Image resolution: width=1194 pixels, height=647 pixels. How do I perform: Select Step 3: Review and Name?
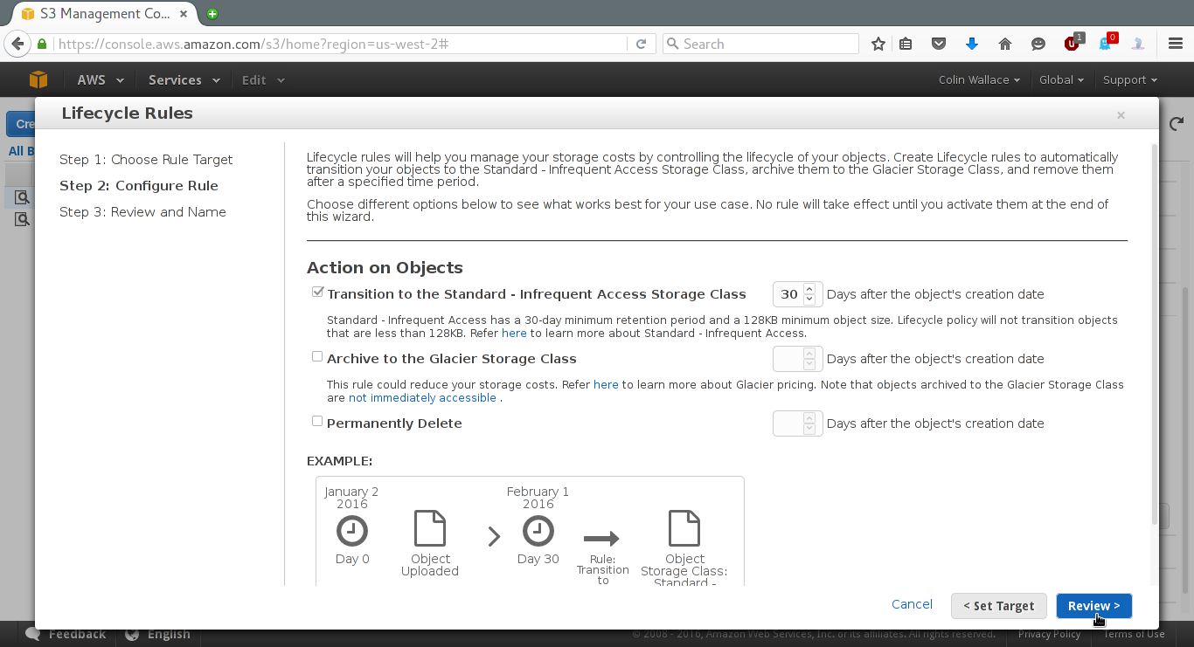(142, 212)
